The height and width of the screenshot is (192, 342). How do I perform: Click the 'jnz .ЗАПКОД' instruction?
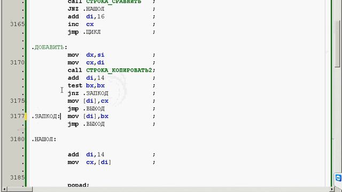click(88, 93)
